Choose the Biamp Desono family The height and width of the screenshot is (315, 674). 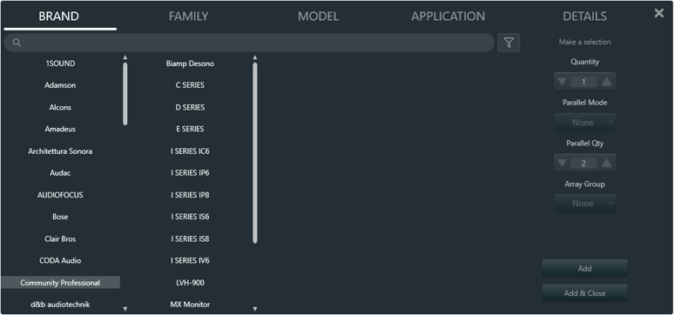point(190,64)
